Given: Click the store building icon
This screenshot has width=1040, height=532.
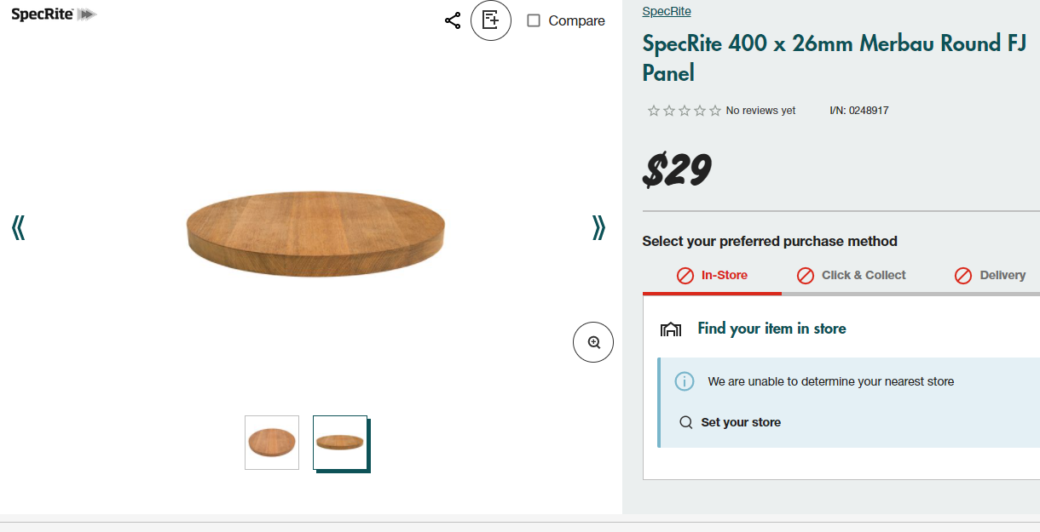Looking at the screenshot, I should [x=671, y=329].
